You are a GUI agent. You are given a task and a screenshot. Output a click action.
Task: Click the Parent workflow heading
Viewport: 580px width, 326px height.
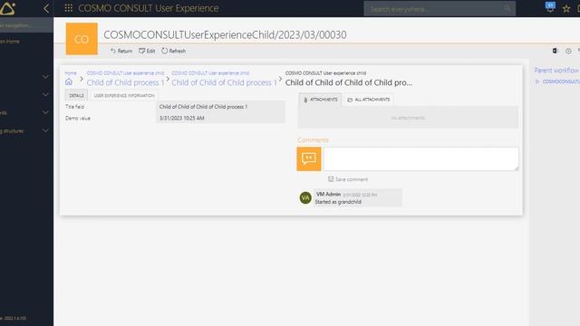pos(556,71)
